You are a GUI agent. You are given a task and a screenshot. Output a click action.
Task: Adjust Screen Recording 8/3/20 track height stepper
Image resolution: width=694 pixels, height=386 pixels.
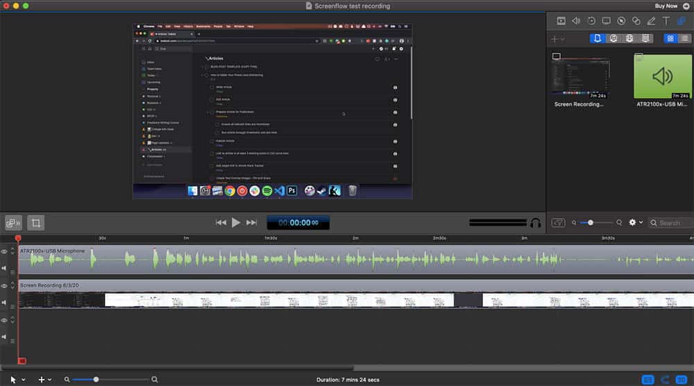(12, 285)
